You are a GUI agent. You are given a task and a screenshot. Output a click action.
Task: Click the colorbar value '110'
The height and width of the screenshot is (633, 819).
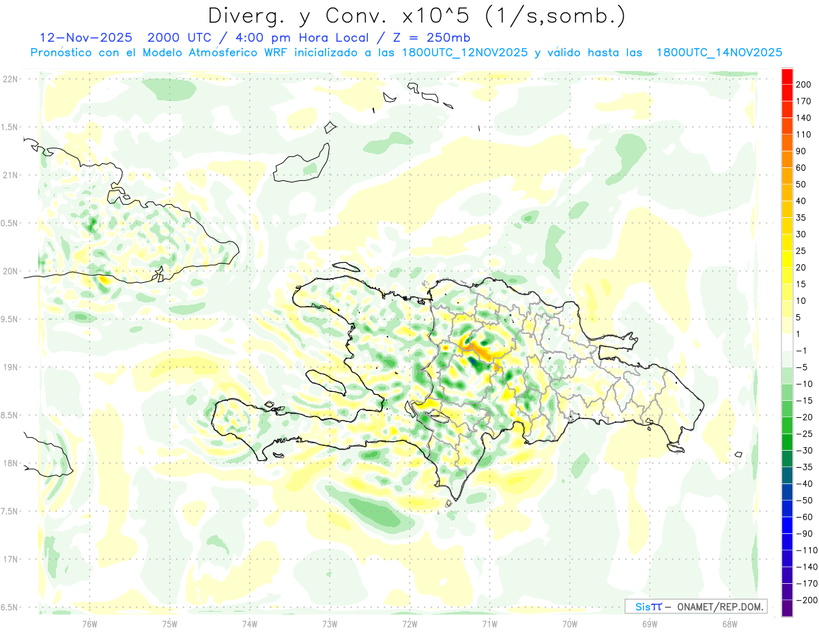click(804, 135)
